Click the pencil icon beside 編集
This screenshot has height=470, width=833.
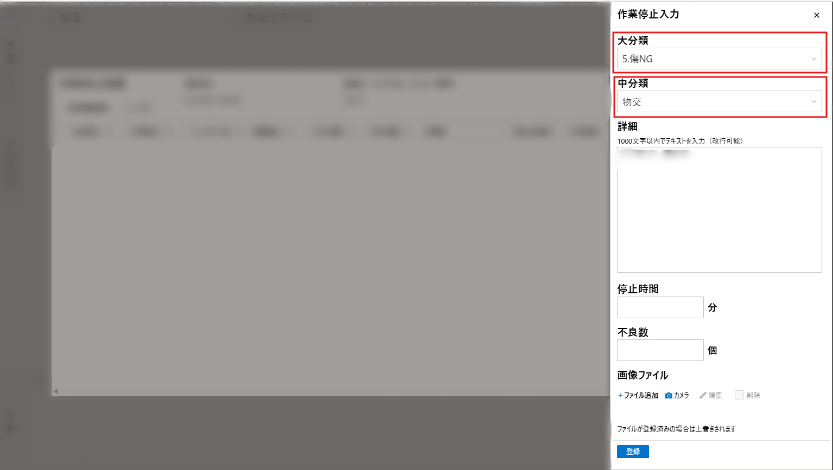point(703,396)
